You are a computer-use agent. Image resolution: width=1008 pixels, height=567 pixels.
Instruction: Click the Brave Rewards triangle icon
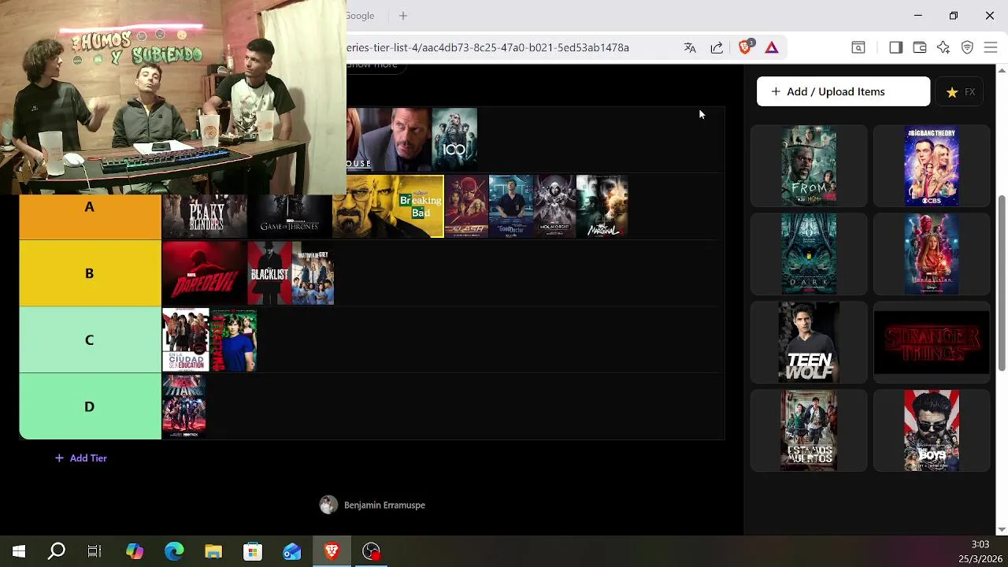(x=772, y=47)
